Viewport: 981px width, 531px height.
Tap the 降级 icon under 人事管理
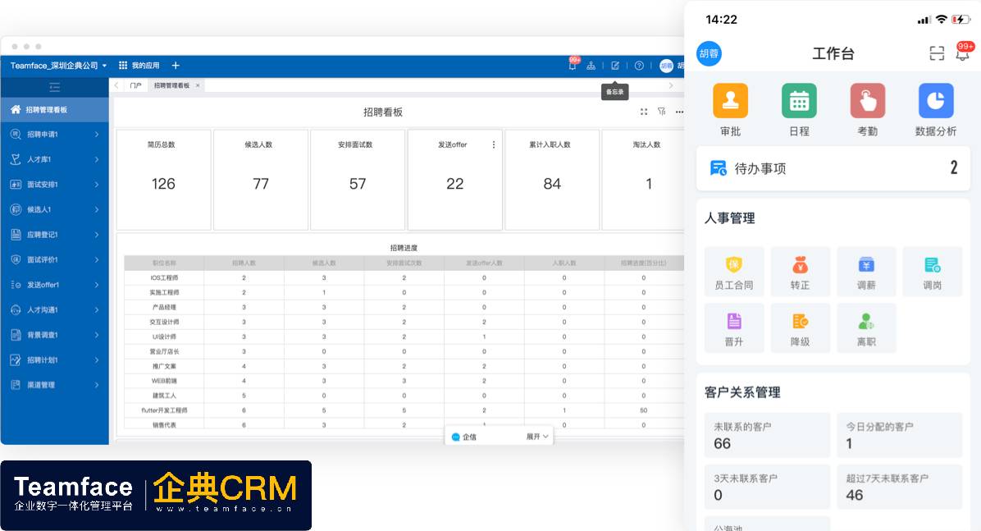click(801, 321)
